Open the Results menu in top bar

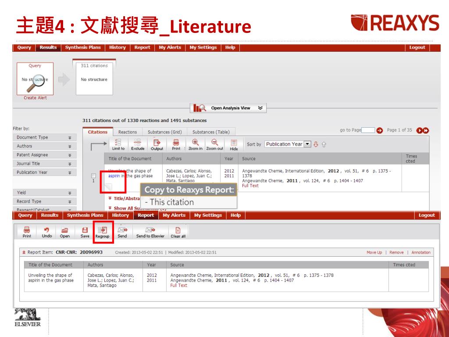click(x=48, y=47)
